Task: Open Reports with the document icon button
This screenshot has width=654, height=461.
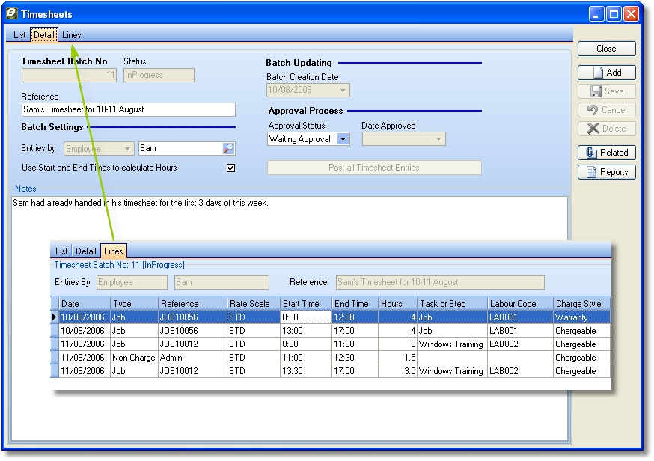Action: click(x=606, y=172)
